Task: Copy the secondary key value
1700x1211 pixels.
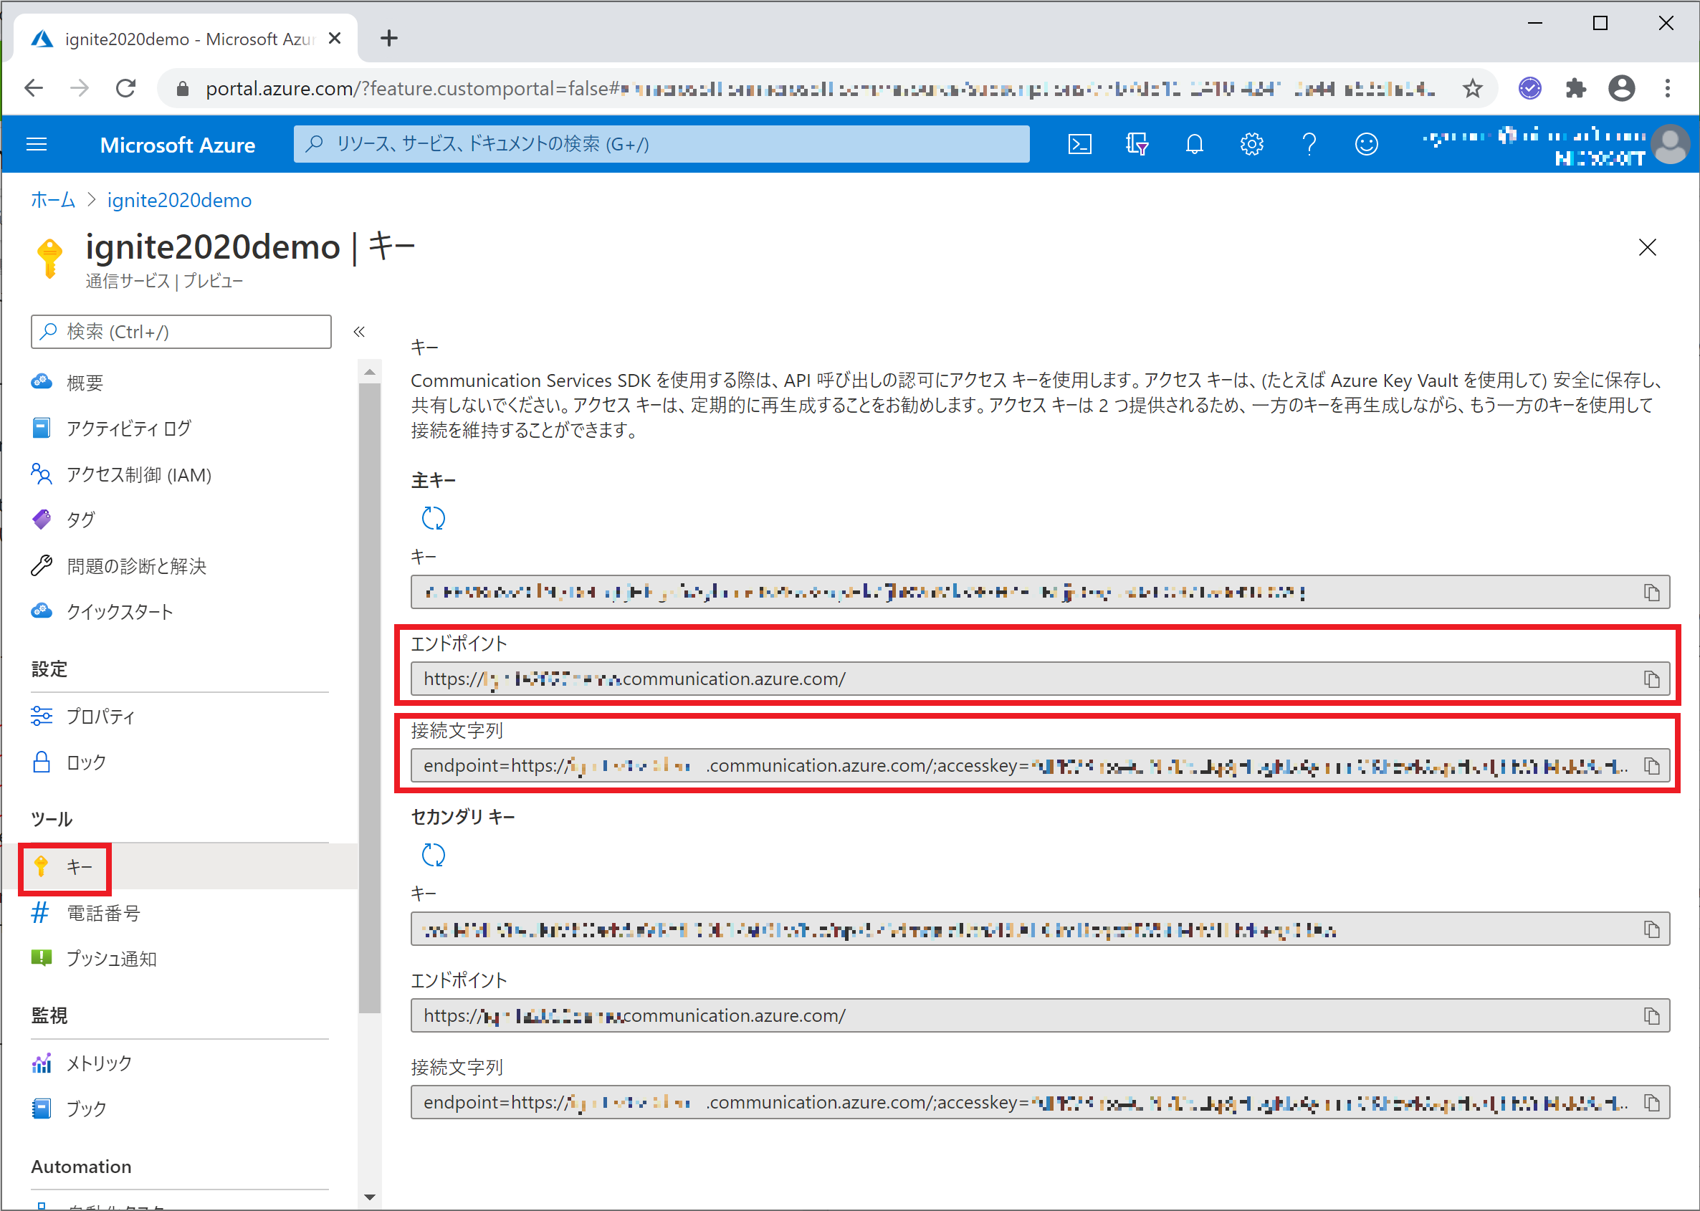Action: pyautogui.click(x=1651, y=929)
